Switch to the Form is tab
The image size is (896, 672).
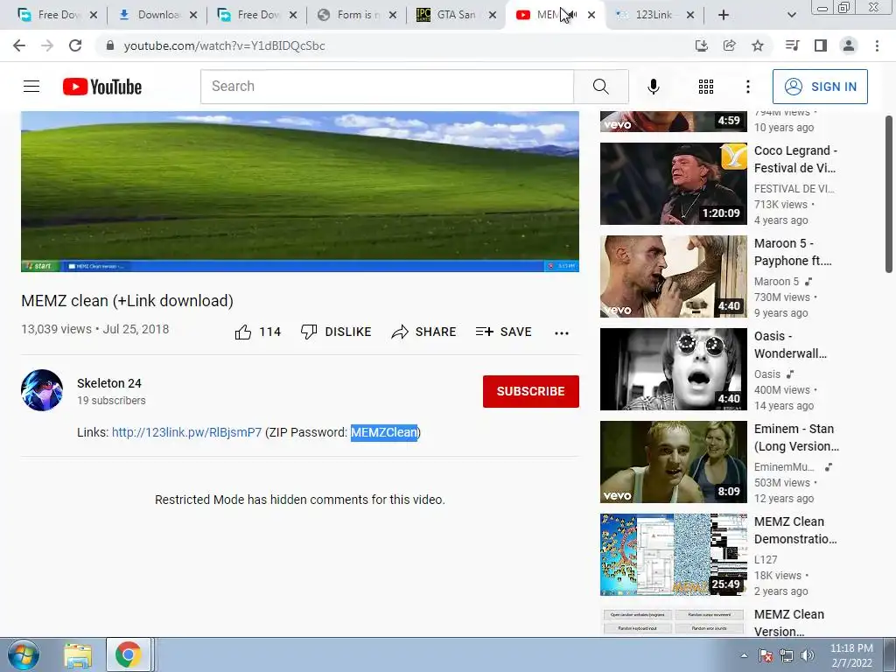point(351,15)
